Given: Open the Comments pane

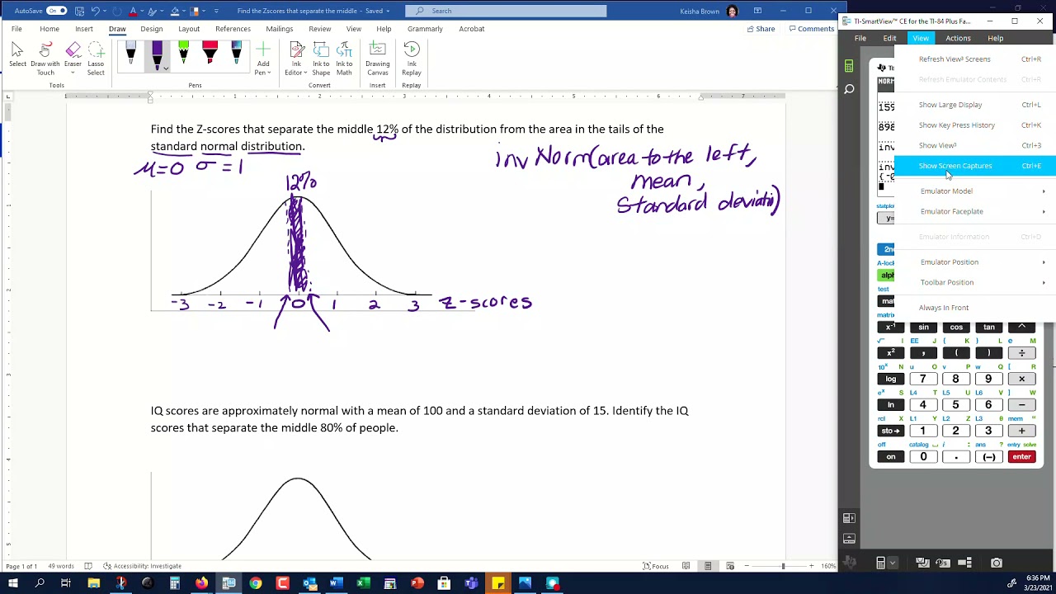Looking at the screenshot, I should click(812, 29).
